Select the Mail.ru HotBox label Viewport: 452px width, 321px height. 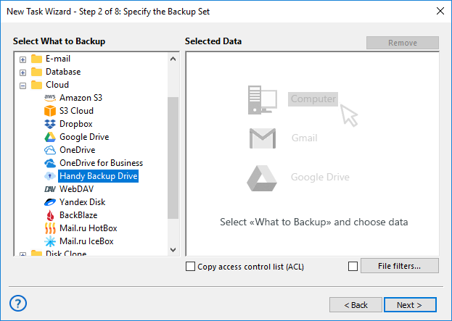pos(89,228)
